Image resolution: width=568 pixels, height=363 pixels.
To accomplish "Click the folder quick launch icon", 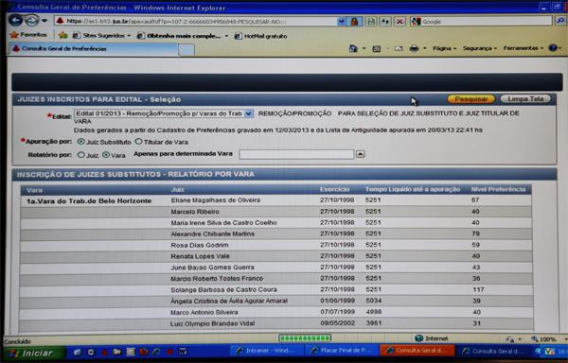I will pos(116,352).
